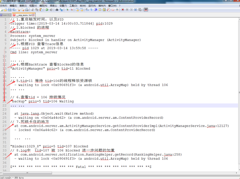Image resolution: width=240 pixels, height=179 pixels.
Task: Click line number 37 in the margin
Action: 4,167
